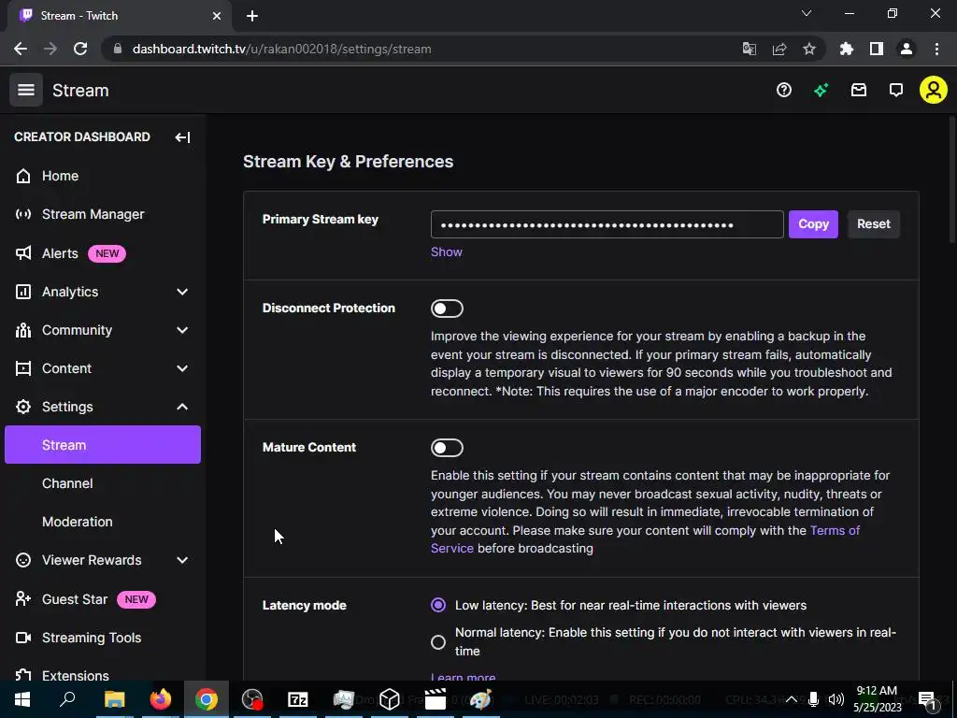957x718 pixels.
Task: Open Chrome profile icon
Action: coord(907,49)
